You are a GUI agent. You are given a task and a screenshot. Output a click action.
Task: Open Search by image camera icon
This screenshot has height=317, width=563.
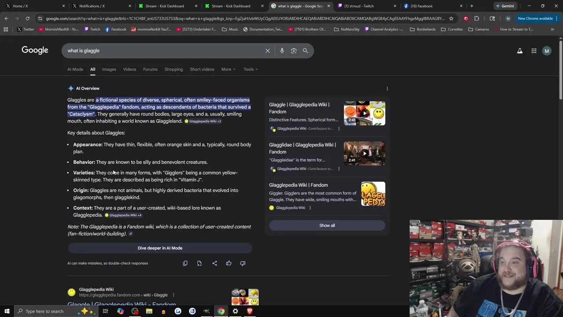tap(294, 51)
